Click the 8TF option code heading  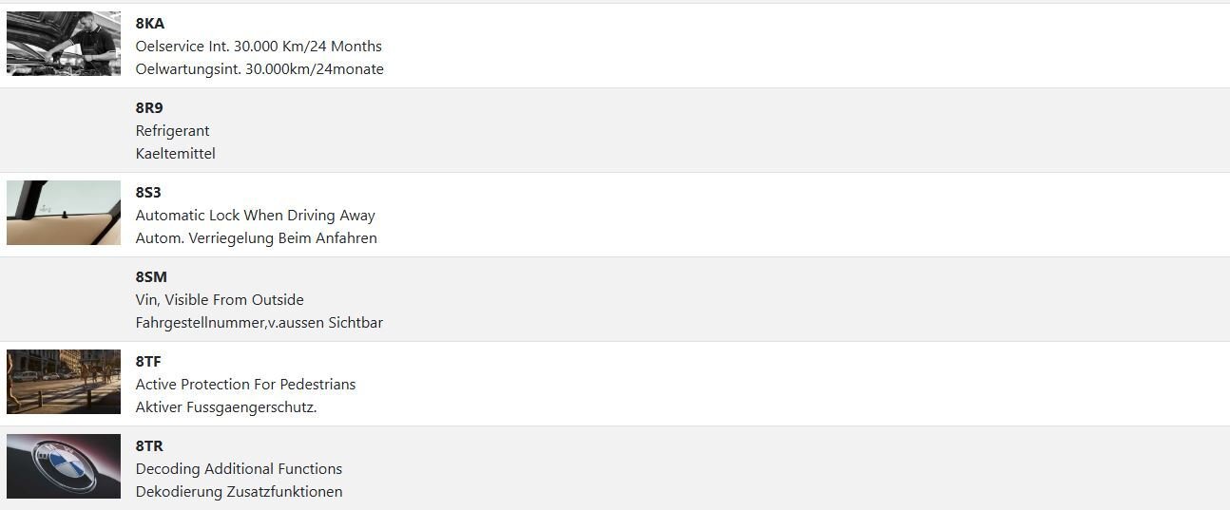pyautogui.click(x=148, y=362)
